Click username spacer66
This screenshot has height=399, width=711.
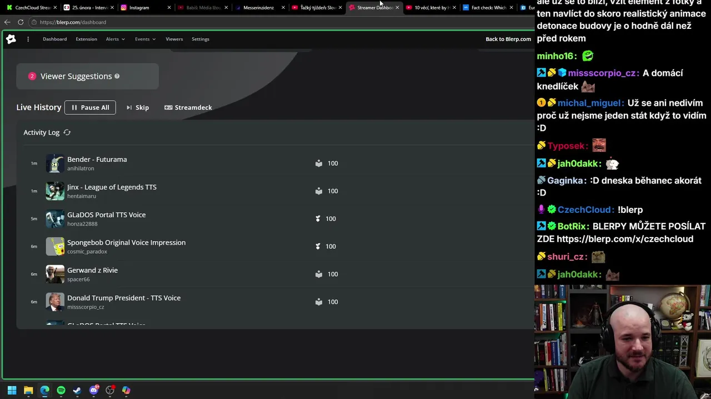pyautogui.click(x=78, y=279)
